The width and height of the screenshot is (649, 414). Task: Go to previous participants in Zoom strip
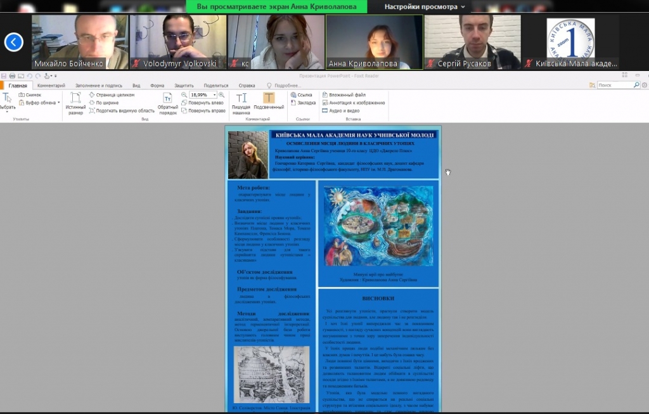14,42
